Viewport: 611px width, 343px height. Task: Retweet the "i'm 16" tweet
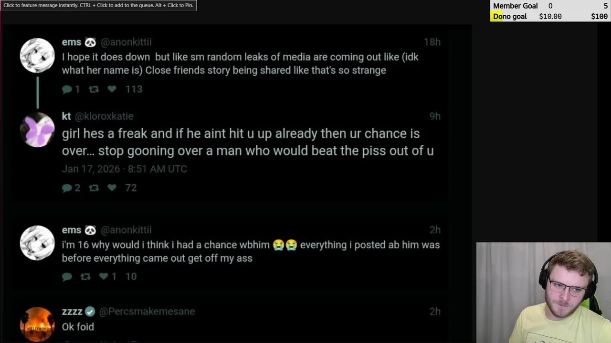pyautogui.click(x=85, y=277)
